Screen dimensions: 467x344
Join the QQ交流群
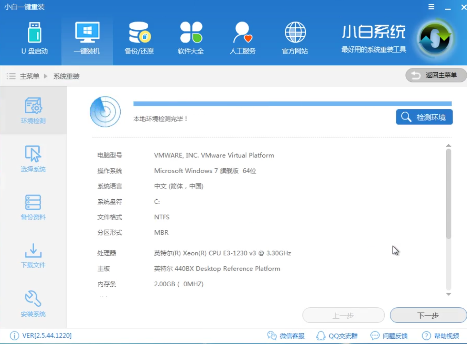click(x=337, y=336)
